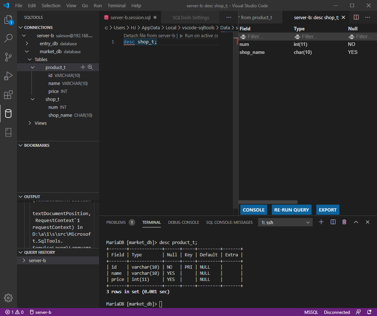Maximize the terminal panel size
377x316 pixels.
point(356,222)
